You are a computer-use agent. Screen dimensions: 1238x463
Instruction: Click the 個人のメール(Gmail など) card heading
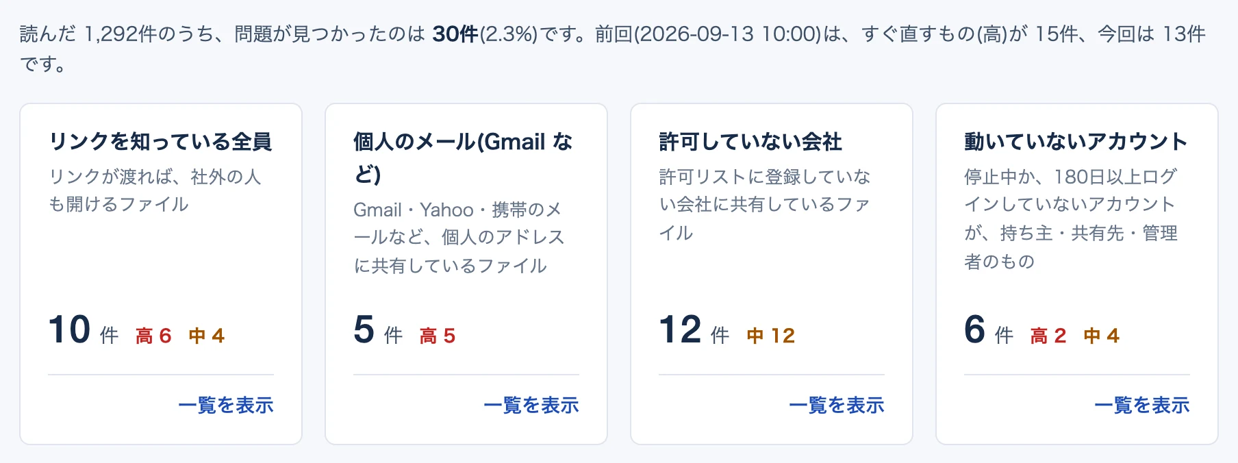coord(463,158)
